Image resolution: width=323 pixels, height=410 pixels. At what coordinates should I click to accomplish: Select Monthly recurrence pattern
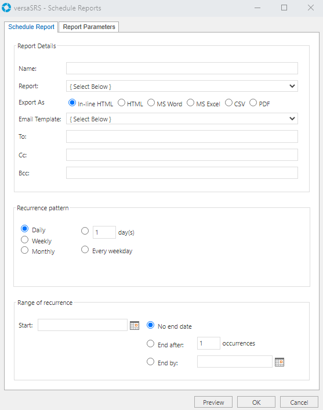tap(24, 250)
